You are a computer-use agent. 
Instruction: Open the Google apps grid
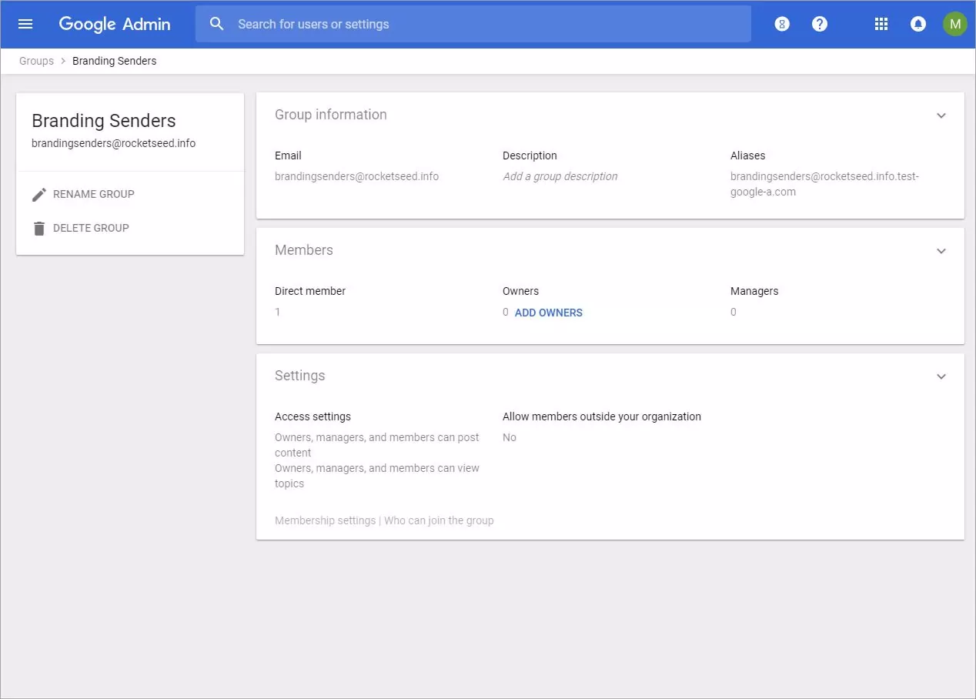[881, 24]
